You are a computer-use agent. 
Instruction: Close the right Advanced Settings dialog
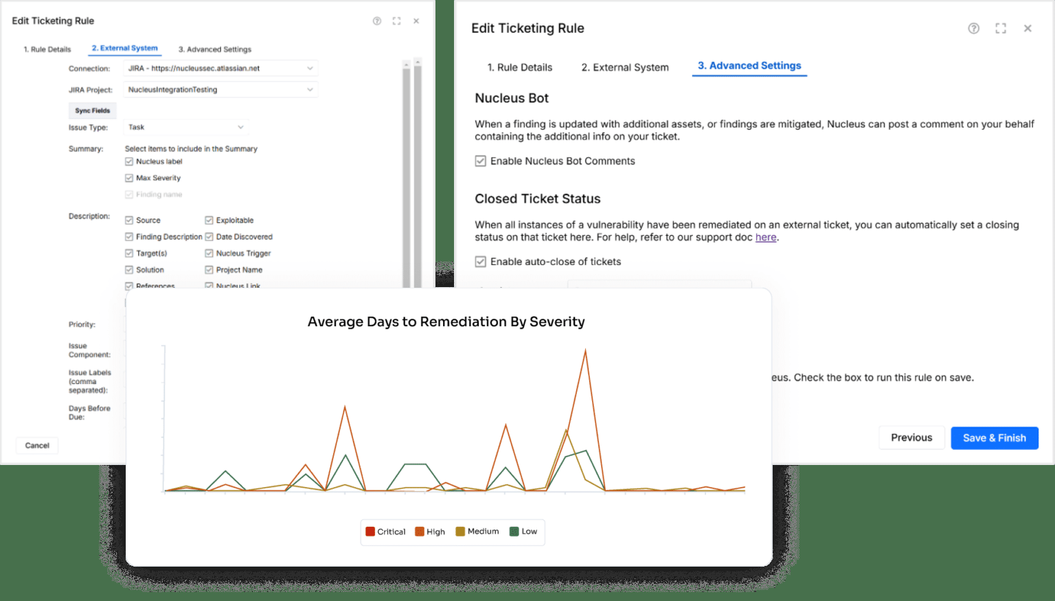point(1028,28)
